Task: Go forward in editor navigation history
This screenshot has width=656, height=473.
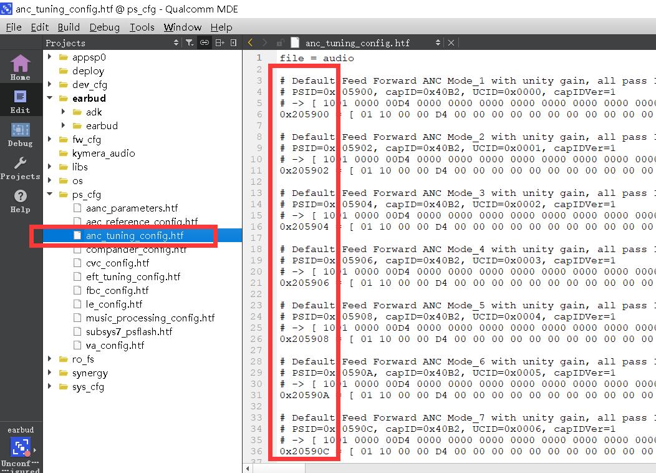Action: pyautogui.click(x=264, y=42)
